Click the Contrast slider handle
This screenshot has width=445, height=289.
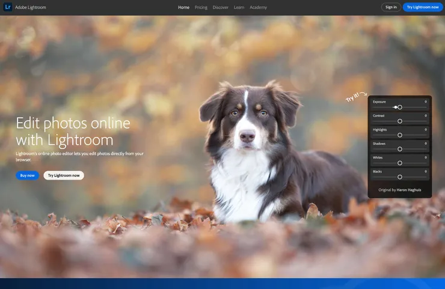(399, 121)
